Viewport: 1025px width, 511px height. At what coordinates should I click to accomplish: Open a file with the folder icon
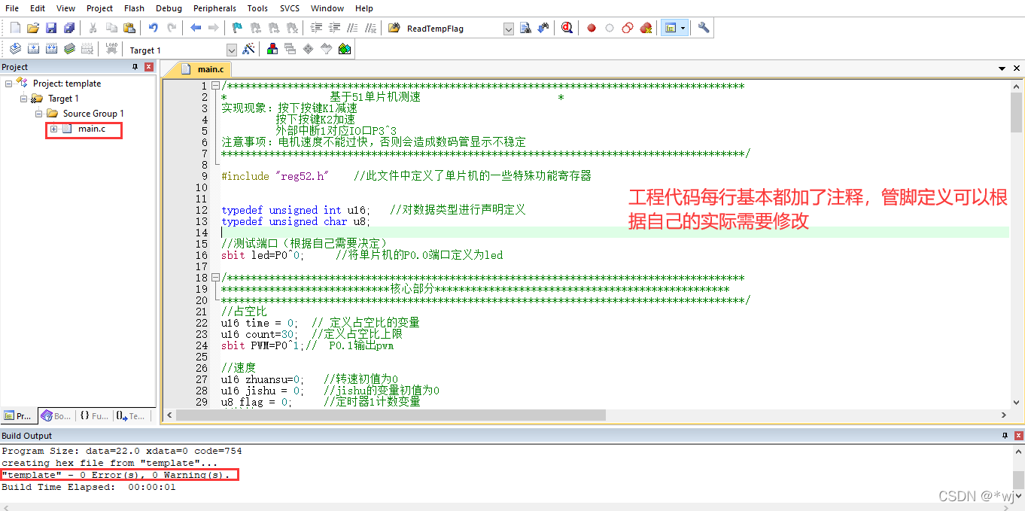coord(33,28)
